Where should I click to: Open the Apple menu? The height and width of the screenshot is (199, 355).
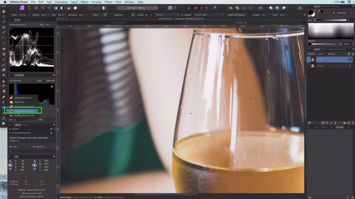[x=5, y=2]
